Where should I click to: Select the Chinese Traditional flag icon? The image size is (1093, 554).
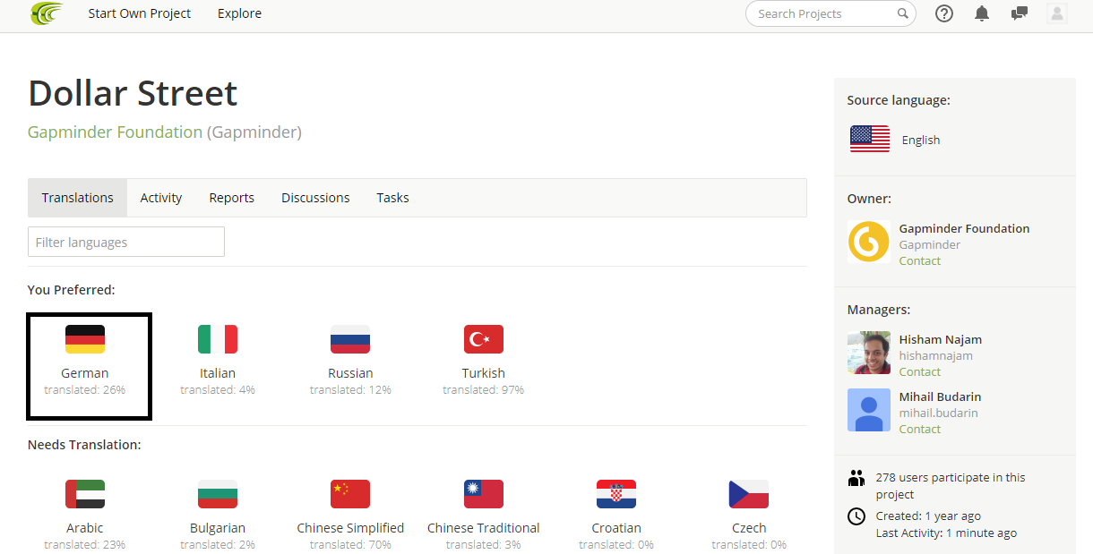point(484,494)
